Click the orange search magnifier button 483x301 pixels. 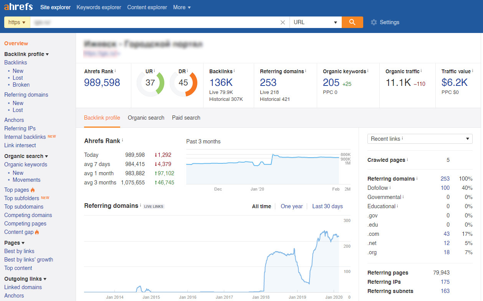[x=352, y=22]
